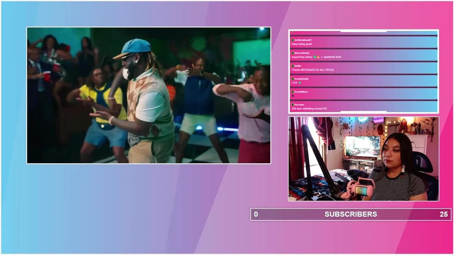Click the green heart emoji after LFG!

point(299,83)
